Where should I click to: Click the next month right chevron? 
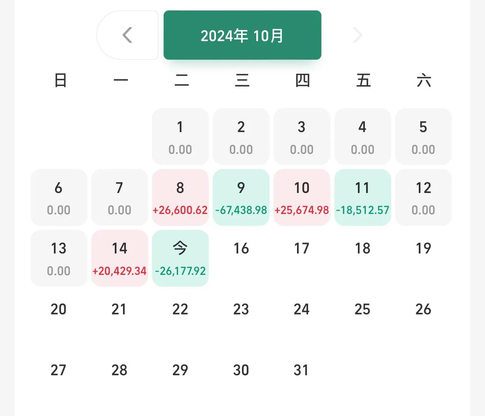pyautogui.click(x=357, y=35)
